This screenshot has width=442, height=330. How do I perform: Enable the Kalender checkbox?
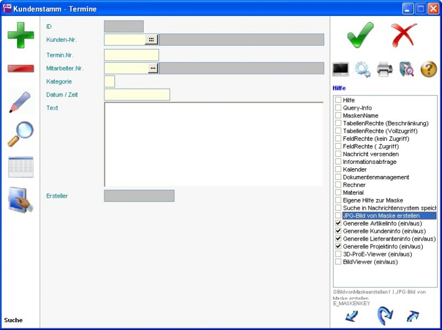click(x=338, y=169)
